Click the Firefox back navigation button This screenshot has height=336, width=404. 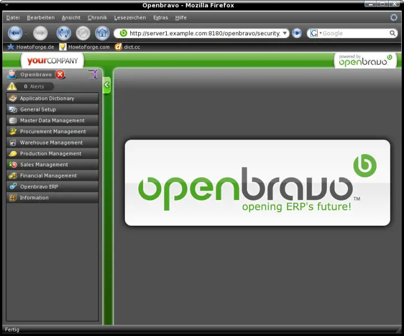(x=15, y=33)
